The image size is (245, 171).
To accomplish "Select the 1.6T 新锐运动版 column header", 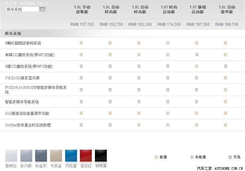I will 198,9.
